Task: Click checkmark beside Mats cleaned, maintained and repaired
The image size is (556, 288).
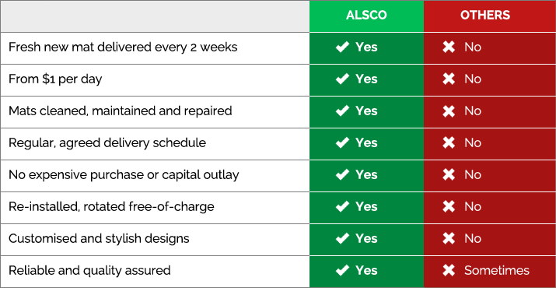Action: (x=342, y=111)
